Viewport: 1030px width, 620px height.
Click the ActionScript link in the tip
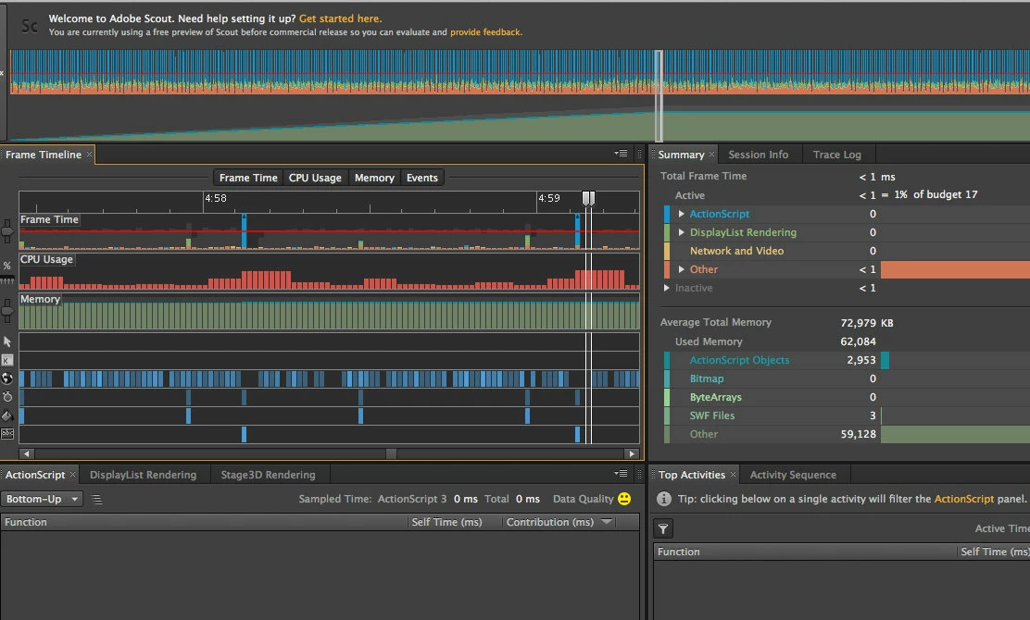(x=963, y=499)
